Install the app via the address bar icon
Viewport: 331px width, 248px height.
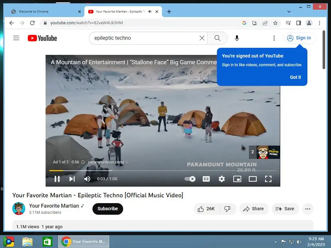pyautogui.click(x=255, y=23)
